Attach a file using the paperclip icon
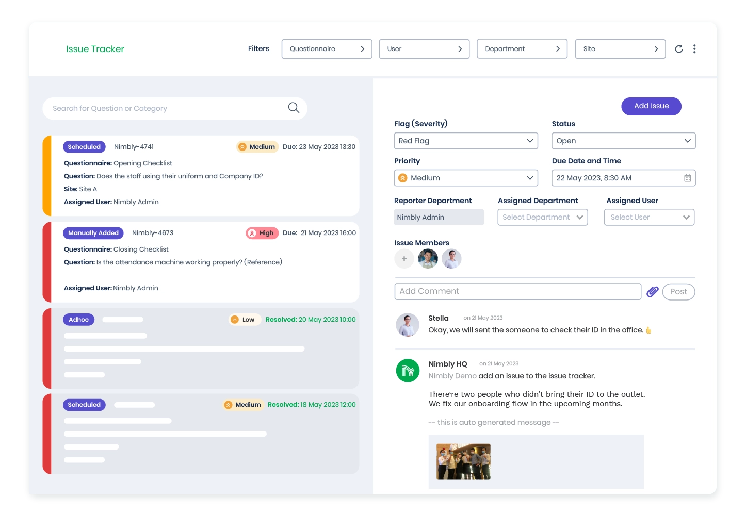This screenshot has height=516, width=746. (x=652, y=291)
